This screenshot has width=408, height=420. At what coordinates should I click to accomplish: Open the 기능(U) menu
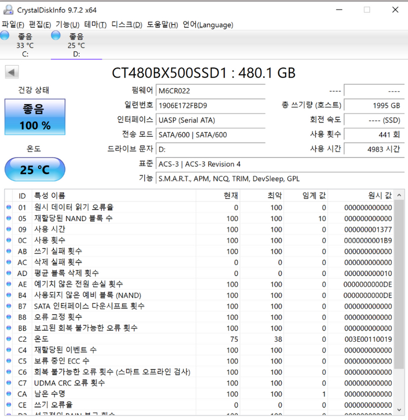(x=67, y=24)
